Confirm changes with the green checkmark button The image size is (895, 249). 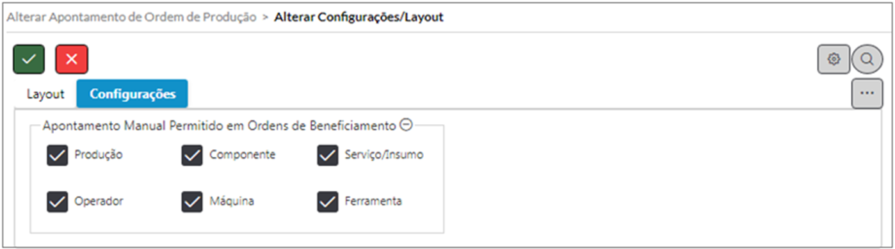click(x=29, y=60)
